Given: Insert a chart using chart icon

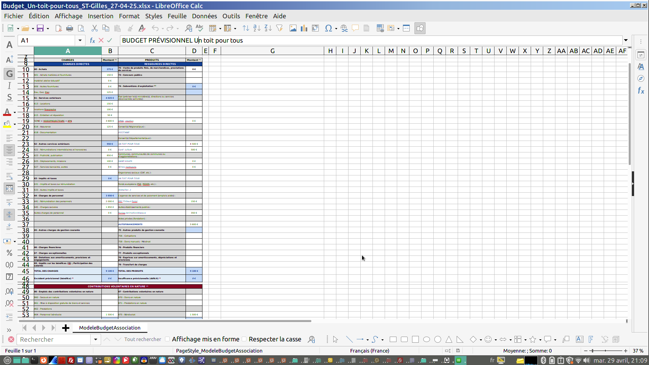Looking at the screenshot, I should click(x=304, y=28).
